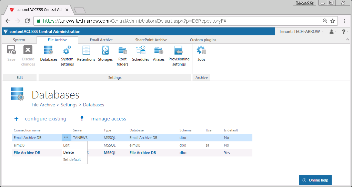Click the plus icon beside configure existing
352x187 pixels.
[16, 119]
